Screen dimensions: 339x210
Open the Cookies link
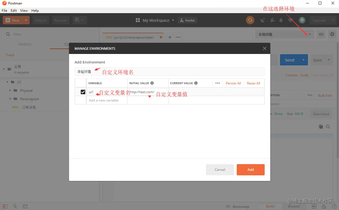pyautogui.click(x=291, y=75)
